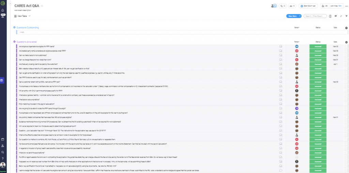Image resolution: width=349 pixels, height=173 pixels.
Task: Collapse the Questions Outstanding group
Action: 14,27
